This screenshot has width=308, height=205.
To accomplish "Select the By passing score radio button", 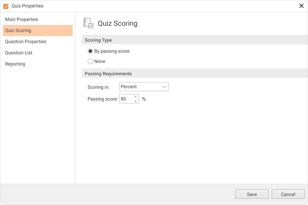I will [90, 51].
